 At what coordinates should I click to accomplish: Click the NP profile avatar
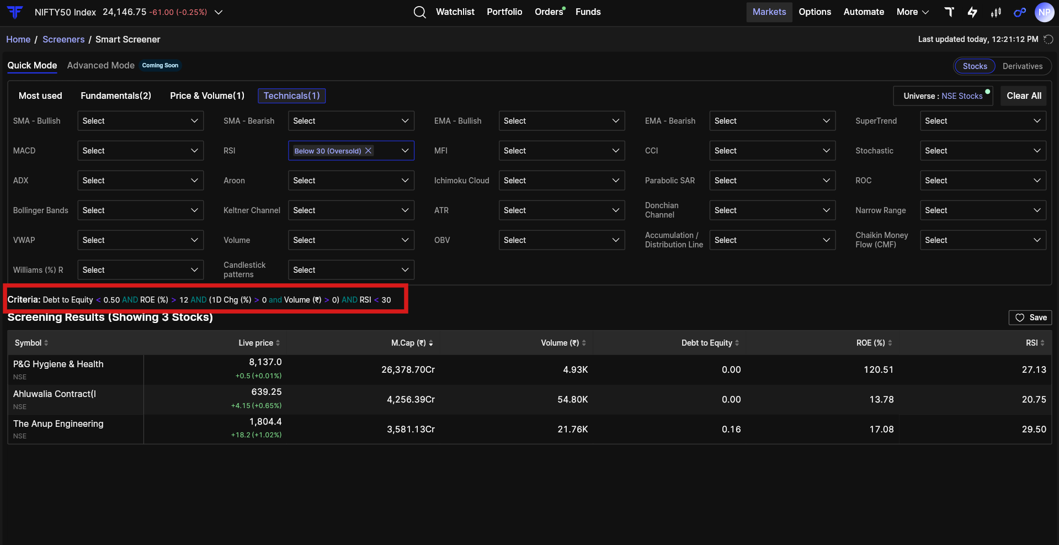[x=1044, y=12]
